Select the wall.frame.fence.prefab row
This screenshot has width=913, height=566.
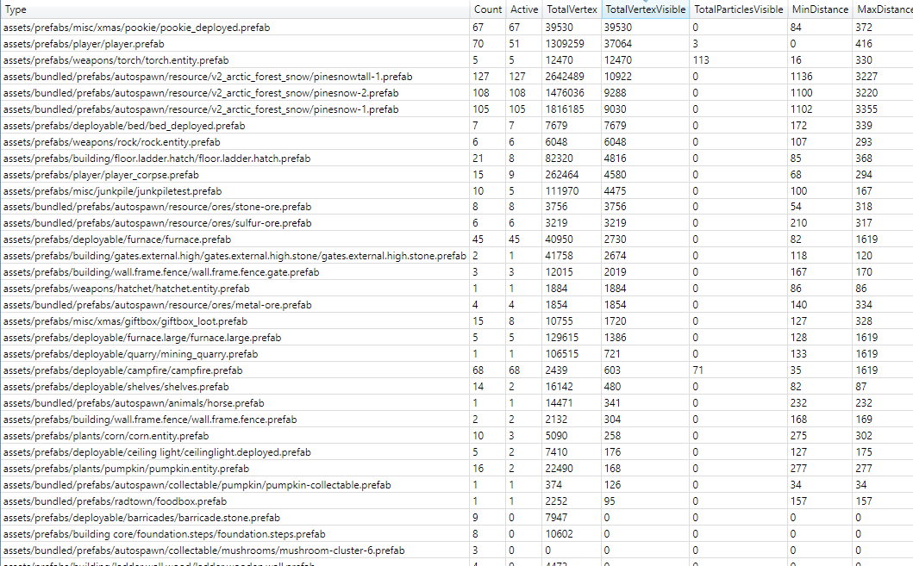457,420
